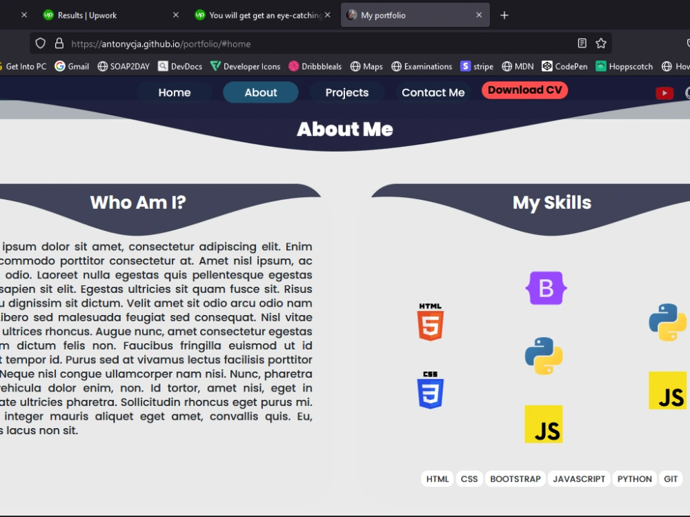This screenshot has height=517, width=690.
Task: Select the HTML skill tag
Action: (437, 479)
